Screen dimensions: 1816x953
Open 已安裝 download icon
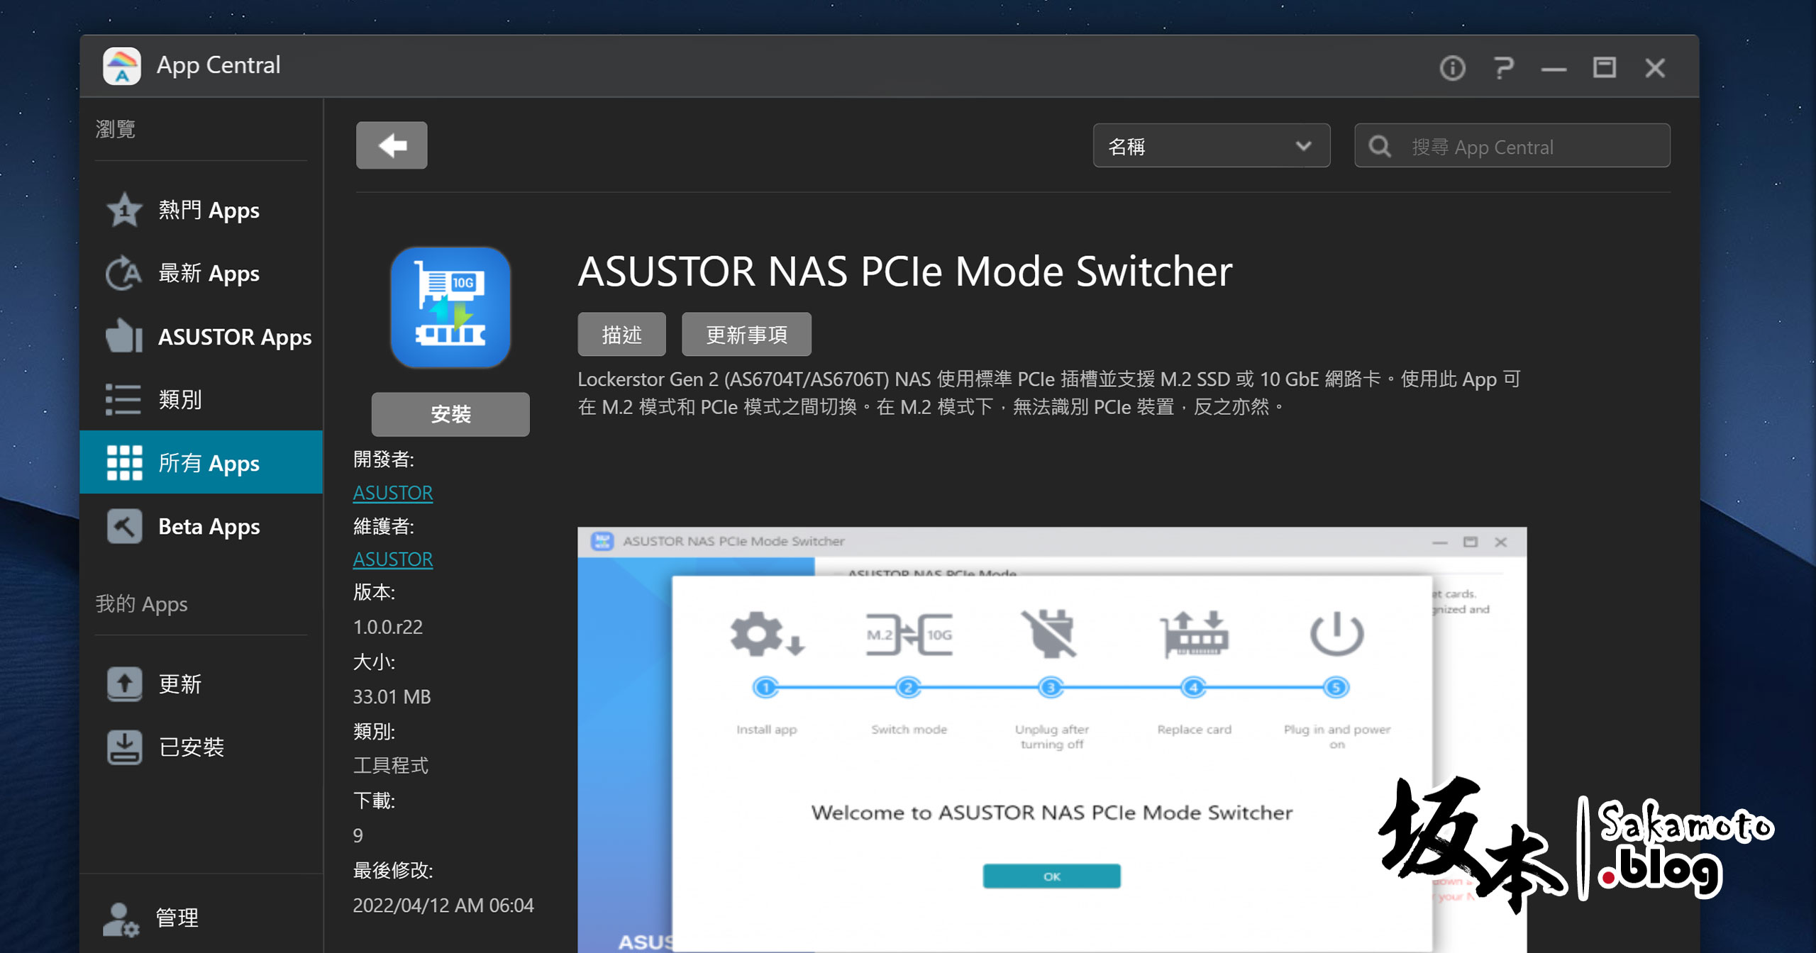[124, 747]
